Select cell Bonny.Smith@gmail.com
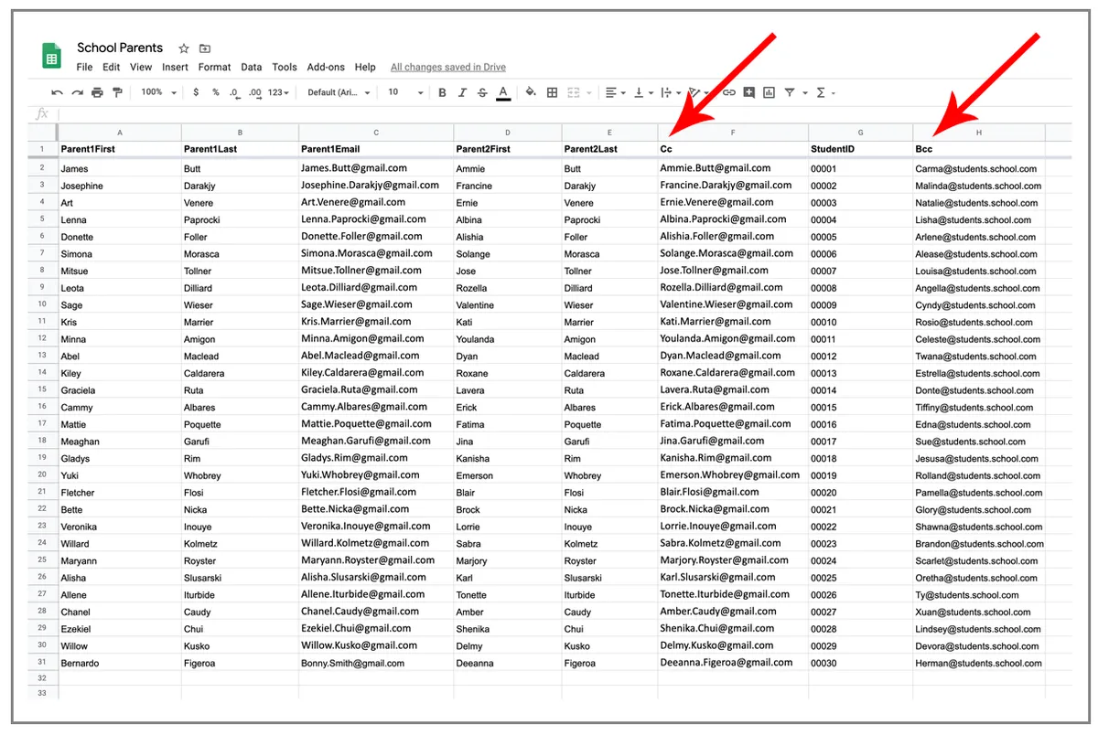Screen dimensions: 1098x735 pos(376,663)
